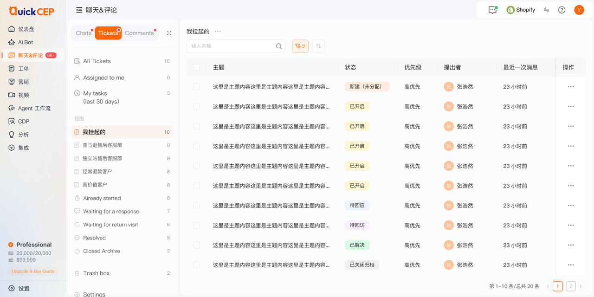This screenshot has height=297, width=594.
Task: Toggle the select-all checkbox in table header
Action: point(196,67)
